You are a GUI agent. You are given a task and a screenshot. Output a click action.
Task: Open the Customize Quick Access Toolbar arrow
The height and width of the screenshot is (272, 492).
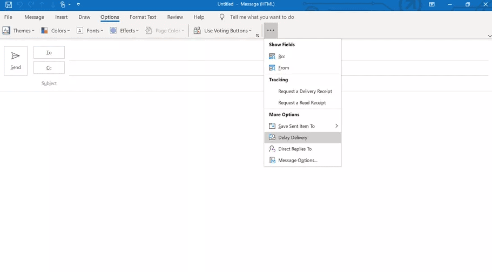[x=78, y=4]
